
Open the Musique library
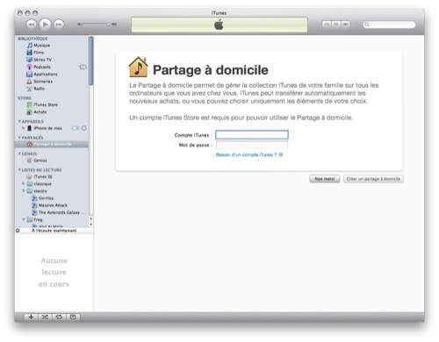39,46
